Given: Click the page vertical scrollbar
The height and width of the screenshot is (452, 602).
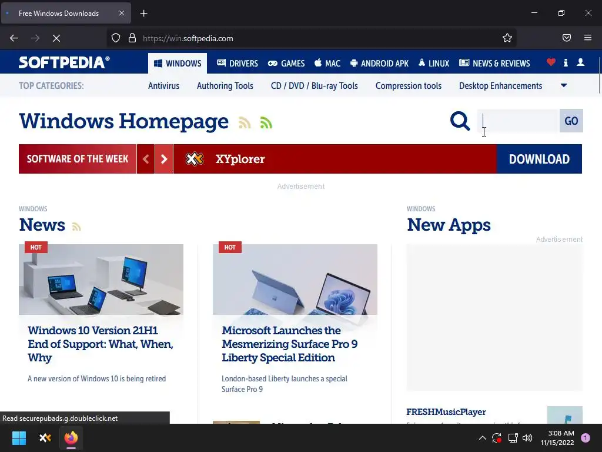Looking at the screenshot, I should coord(599,75).
